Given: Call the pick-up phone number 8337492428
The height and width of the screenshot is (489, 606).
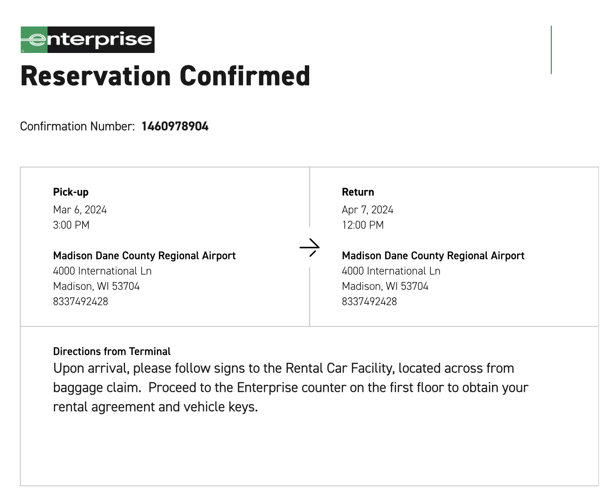Looking at the screenshot, I should pos(80,301).
